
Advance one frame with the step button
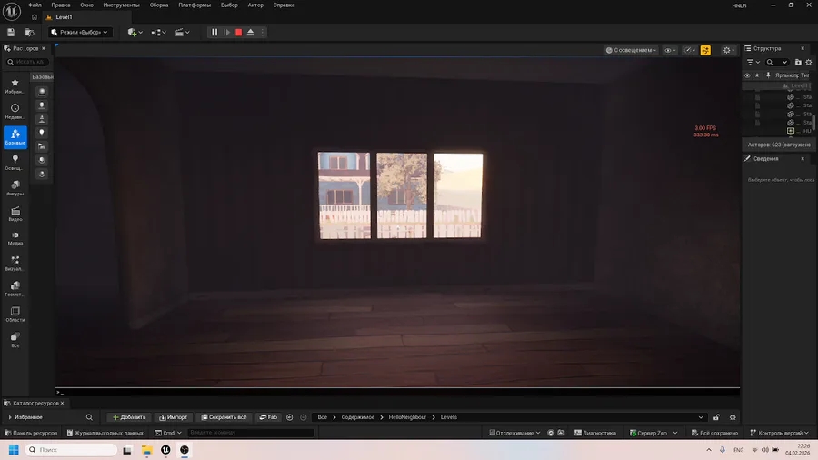coord(226,33)
